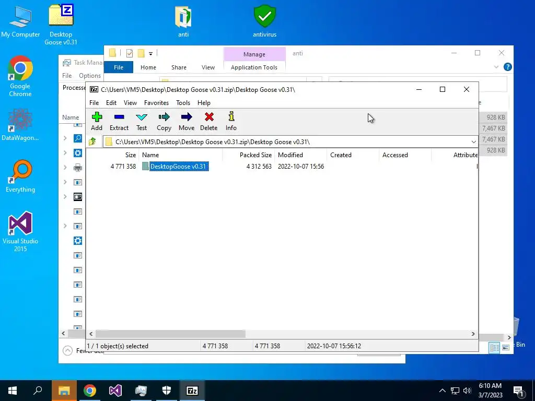535x401 pixels.
Task: Open the Application Tools ribbon tab
Action: tap(254, 67)
